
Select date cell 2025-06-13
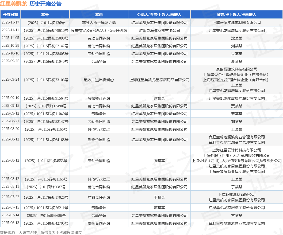pos(10,223)
